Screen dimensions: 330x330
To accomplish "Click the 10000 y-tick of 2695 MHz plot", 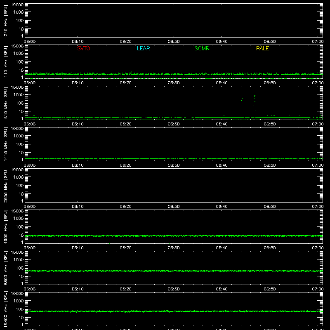I will (x=17, y=170).
